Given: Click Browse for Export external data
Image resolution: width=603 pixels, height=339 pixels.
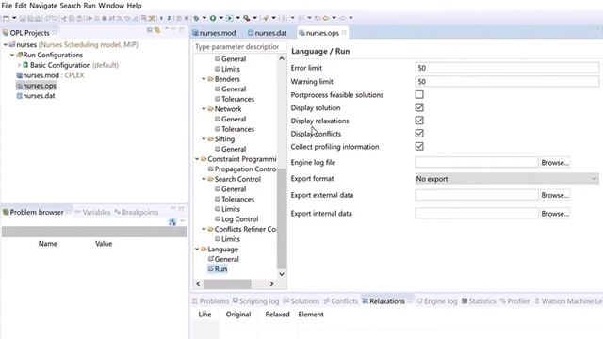Looking at the screenshot, I should [555, 195].
